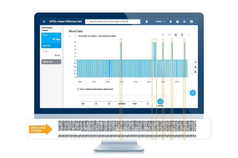
Task: Click the first highlighted spike near 16:00
Action: coord(121,51)
